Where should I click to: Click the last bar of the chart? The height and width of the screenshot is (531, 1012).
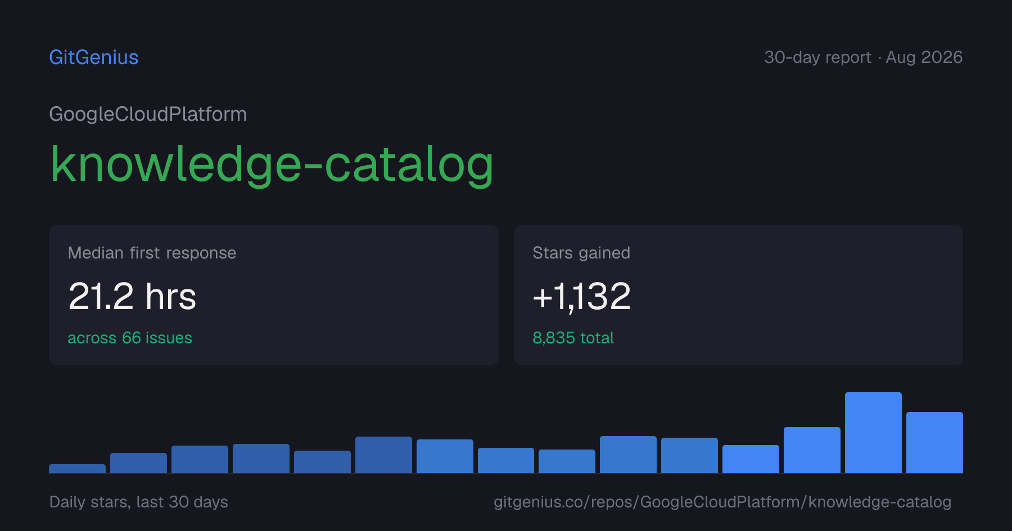pos(934,442)
